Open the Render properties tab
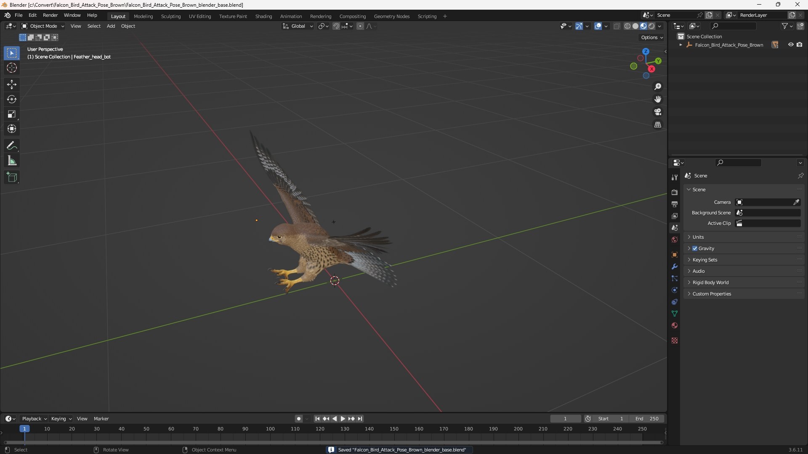The image size is (808, 454). (675, 193)
